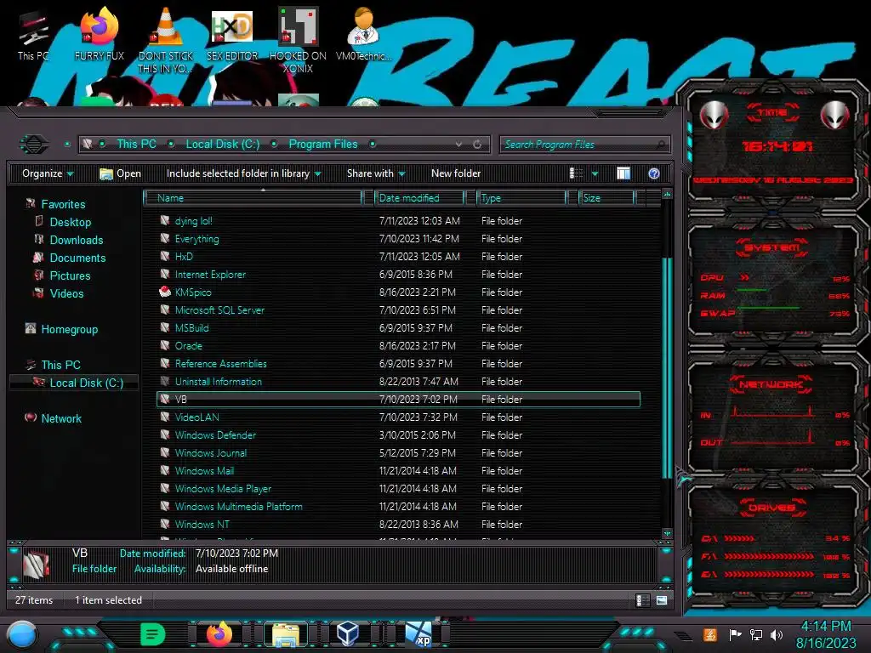Image resolution: width=871 pixels, height=653 pixels.
Task: Switch to large icons view in status bar
Action: pyautogui.click(x=662, y=600)
